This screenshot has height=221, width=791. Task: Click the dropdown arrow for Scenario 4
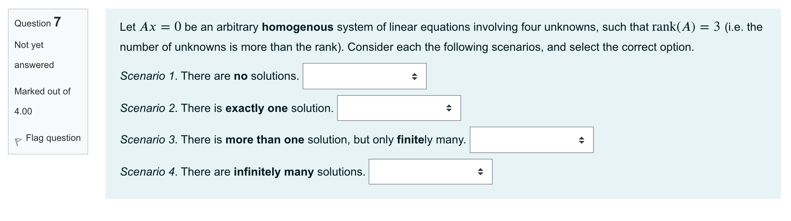481,172
